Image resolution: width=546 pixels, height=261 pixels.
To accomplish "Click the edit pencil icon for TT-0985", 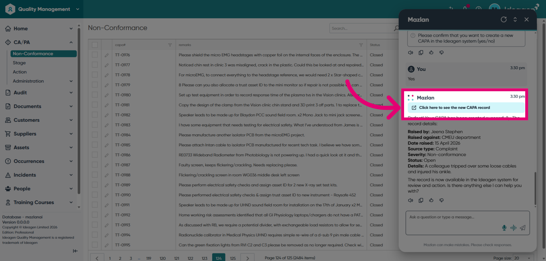I will [x=107, y=145].
